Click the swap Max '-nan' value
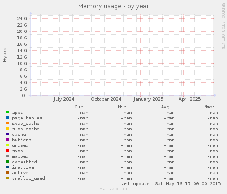227x194 pixels. 213,151
